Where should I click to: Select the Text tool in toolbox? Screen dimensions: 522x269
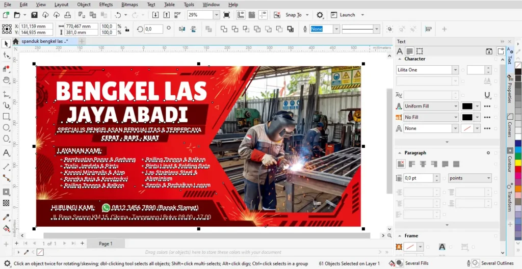coord(6,153)
